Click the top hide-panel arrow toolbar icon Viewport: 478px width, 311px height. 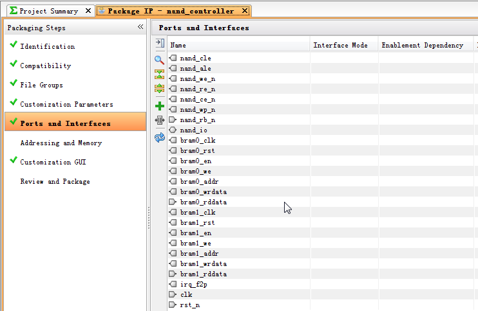160,43
